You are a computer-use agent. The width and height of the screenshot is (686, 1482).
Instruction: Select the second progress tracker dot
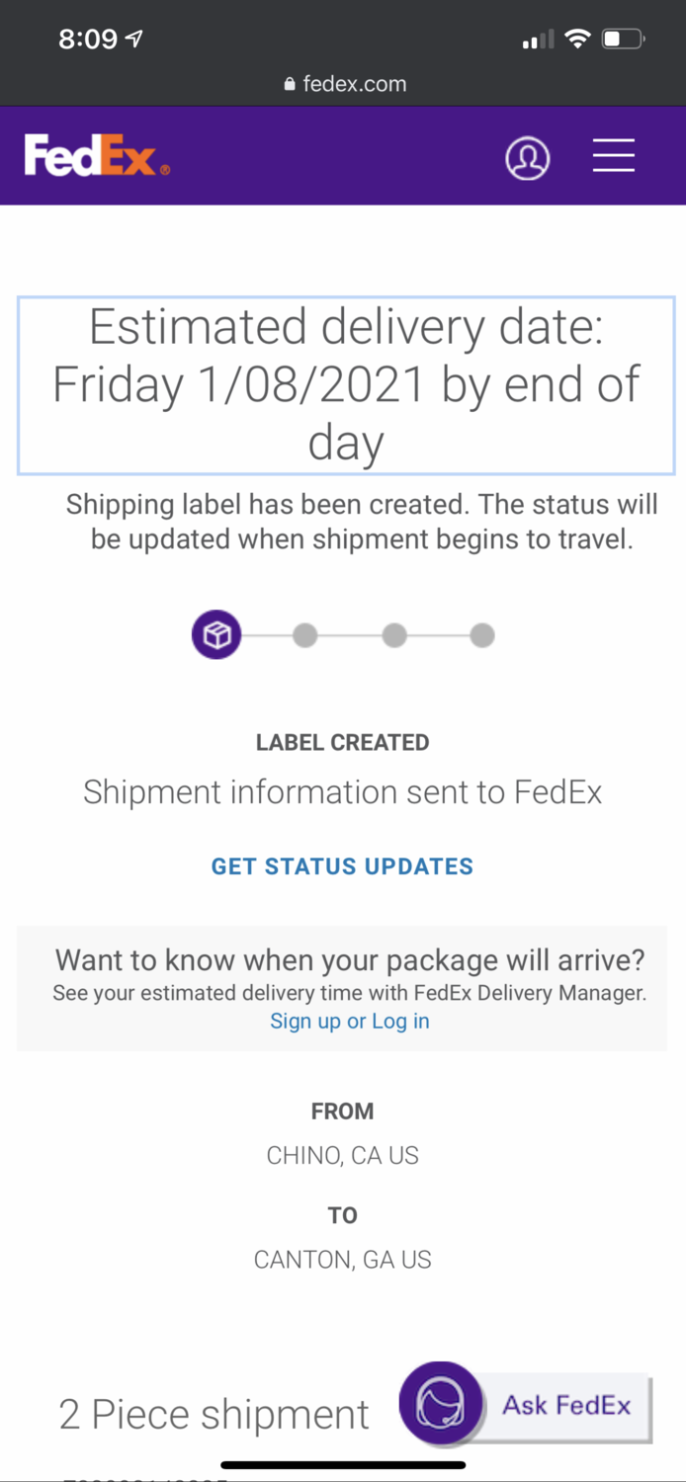point(305,635)
